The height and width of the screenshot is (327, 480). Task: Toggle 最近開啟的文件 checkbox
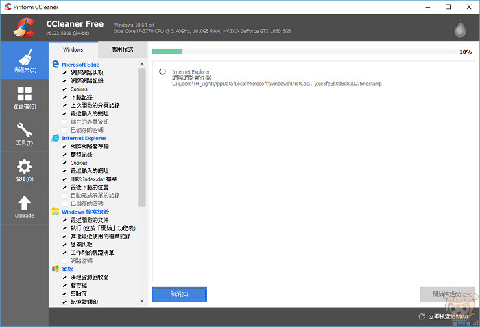point(64,220)
